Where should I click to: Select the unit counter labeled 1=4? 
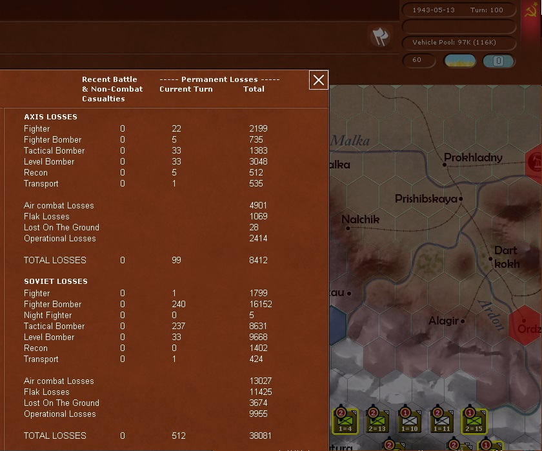click(x=345, y=421)
